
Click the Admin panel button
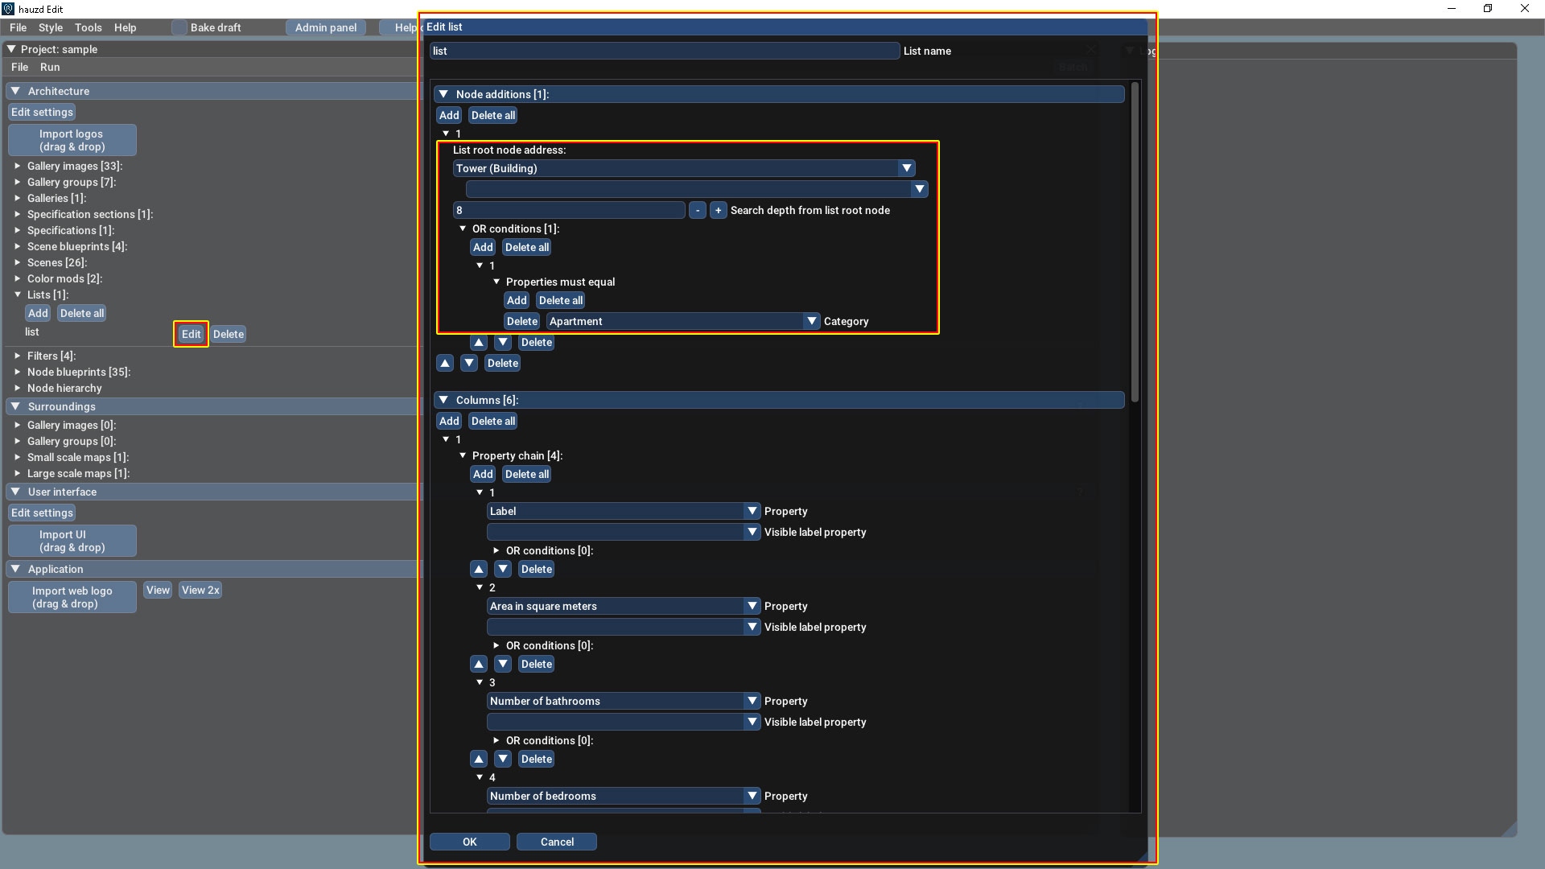(325, 27)
